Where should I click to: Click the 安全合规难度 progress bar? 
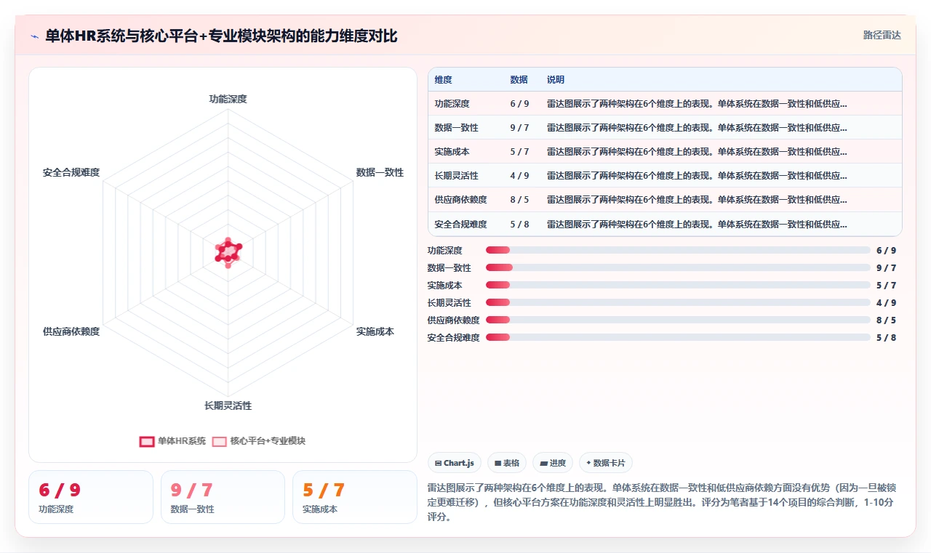click(x=678, y=337)
